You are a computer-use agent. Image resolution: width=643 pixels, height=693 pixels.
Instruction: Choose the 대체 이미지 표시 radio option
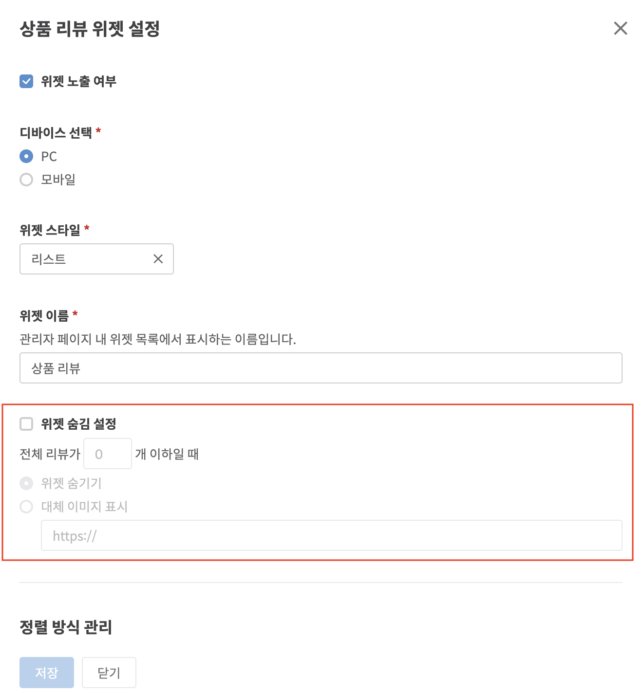pos(26,507)
